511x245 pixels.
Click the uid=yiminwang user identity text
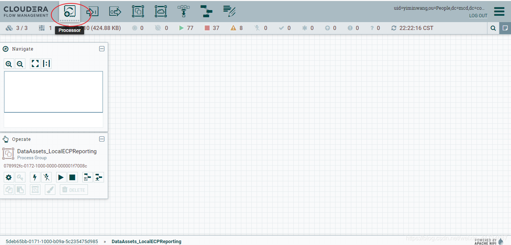439,8
